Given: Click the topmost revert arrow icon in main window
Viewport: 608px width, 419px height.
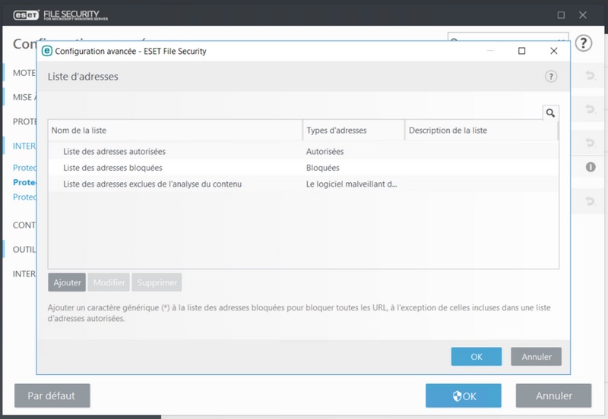Looking at the screenshot, I should pyautogui.click(x=590, y=75).
